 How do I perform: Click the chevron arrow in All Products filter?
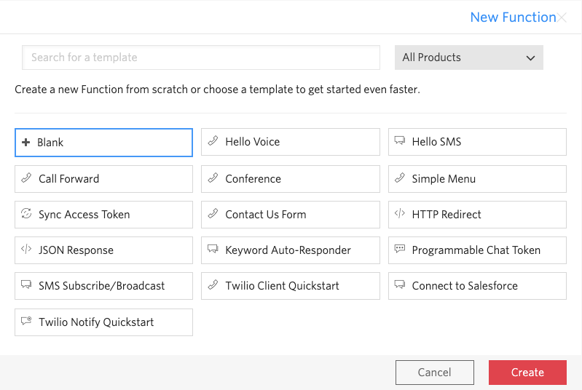tap(530, 58)
